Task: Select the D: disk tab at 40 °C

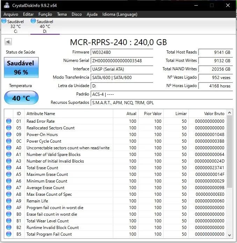Action: tap(45, 26)
